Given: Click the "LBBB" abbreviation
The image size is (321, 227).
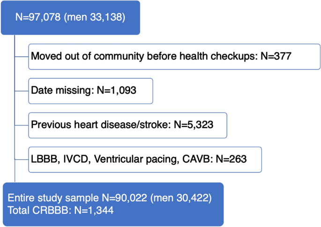Looking at the screenshot, I should coord(43,159).
